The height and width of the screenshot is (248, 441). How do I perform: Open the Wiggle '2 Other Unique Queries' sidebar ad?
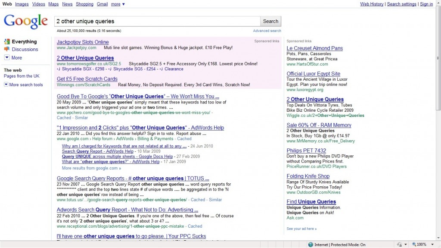(315, 100)
